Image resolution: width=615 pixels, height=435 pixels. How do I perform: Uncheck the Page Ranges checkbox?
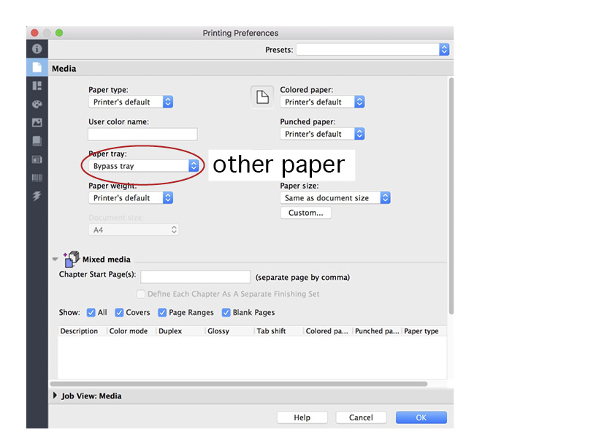[162, 312]
